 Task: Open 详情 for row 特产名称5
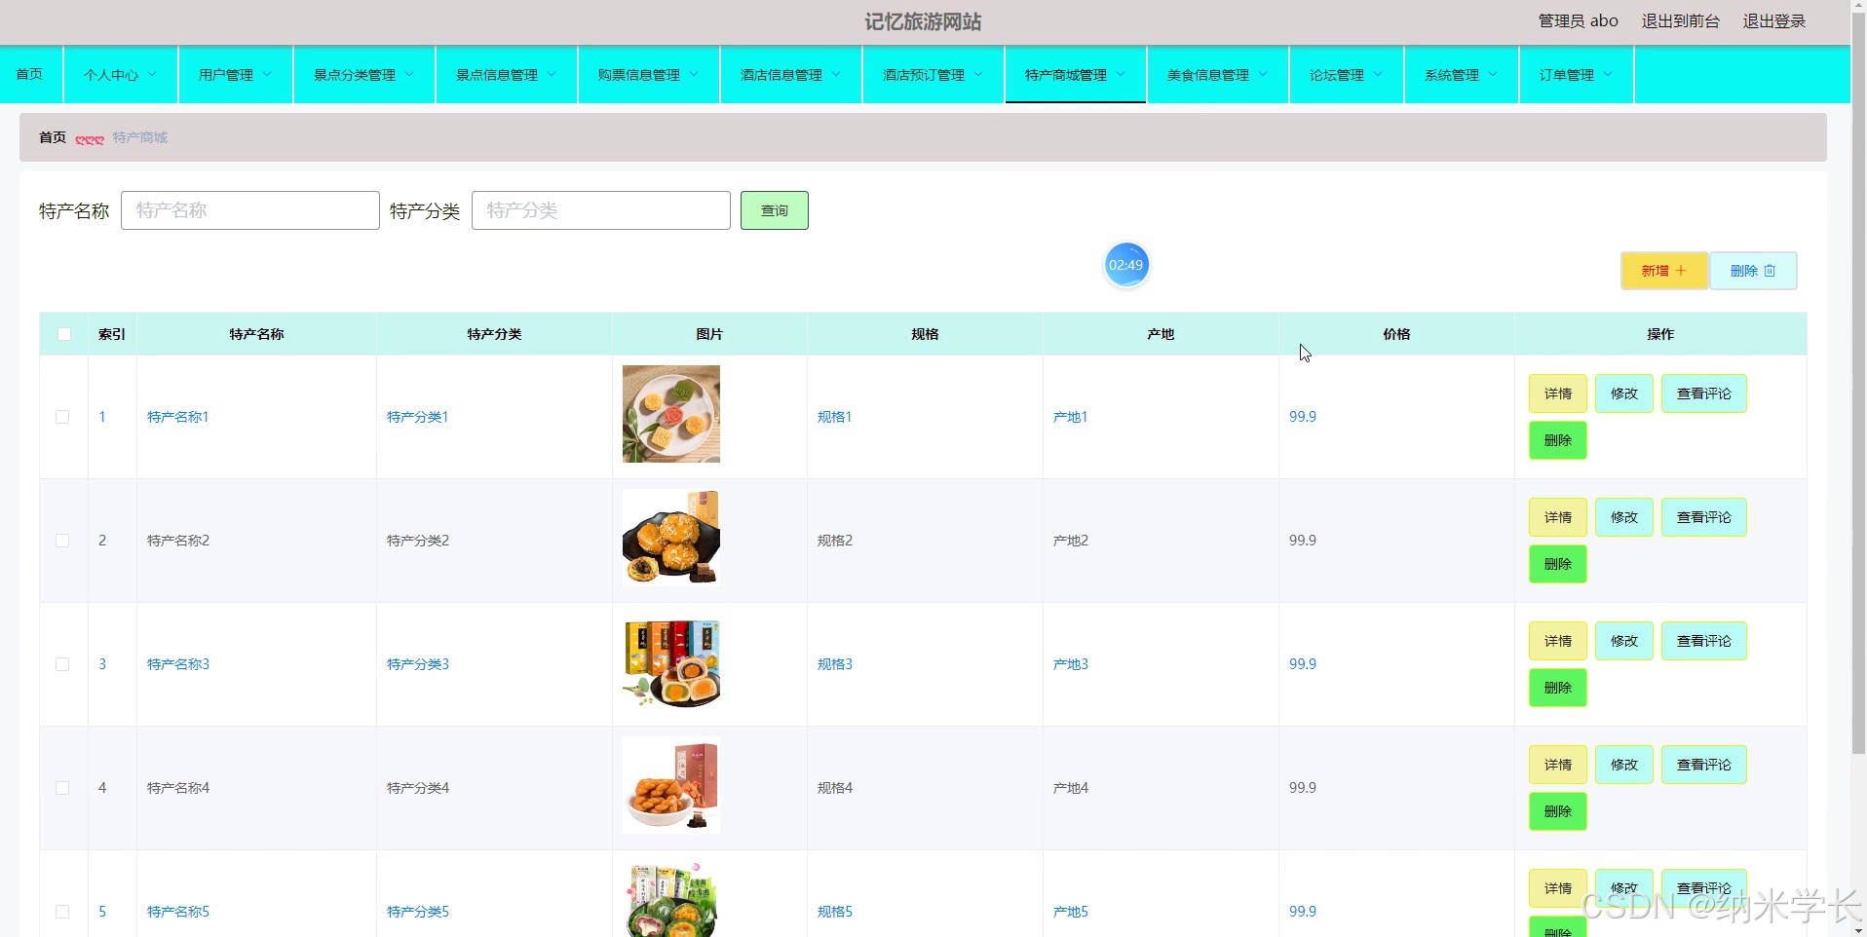(1558, 888)
